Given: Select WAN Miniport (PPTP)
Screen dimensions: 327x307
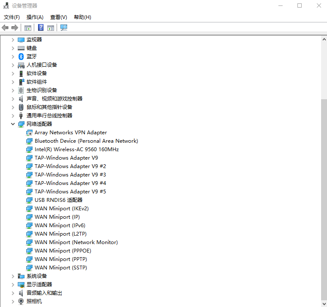Looking at the screenshot, I should pyautogui.click(x=61, y=259).
